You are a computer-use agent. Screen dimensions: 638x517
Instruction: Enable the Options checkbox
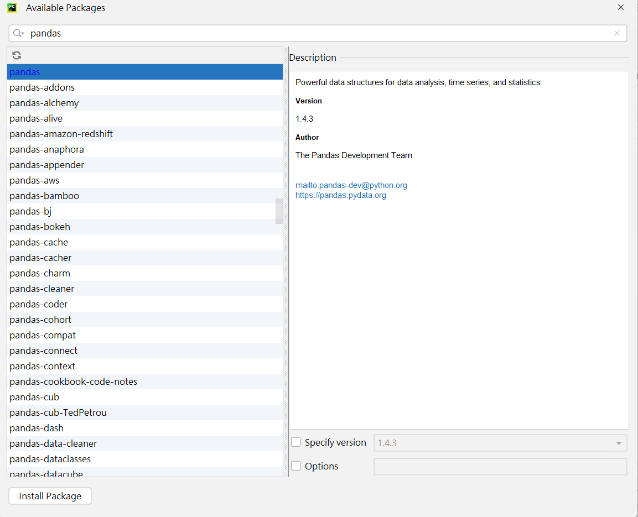coord(296,466)
